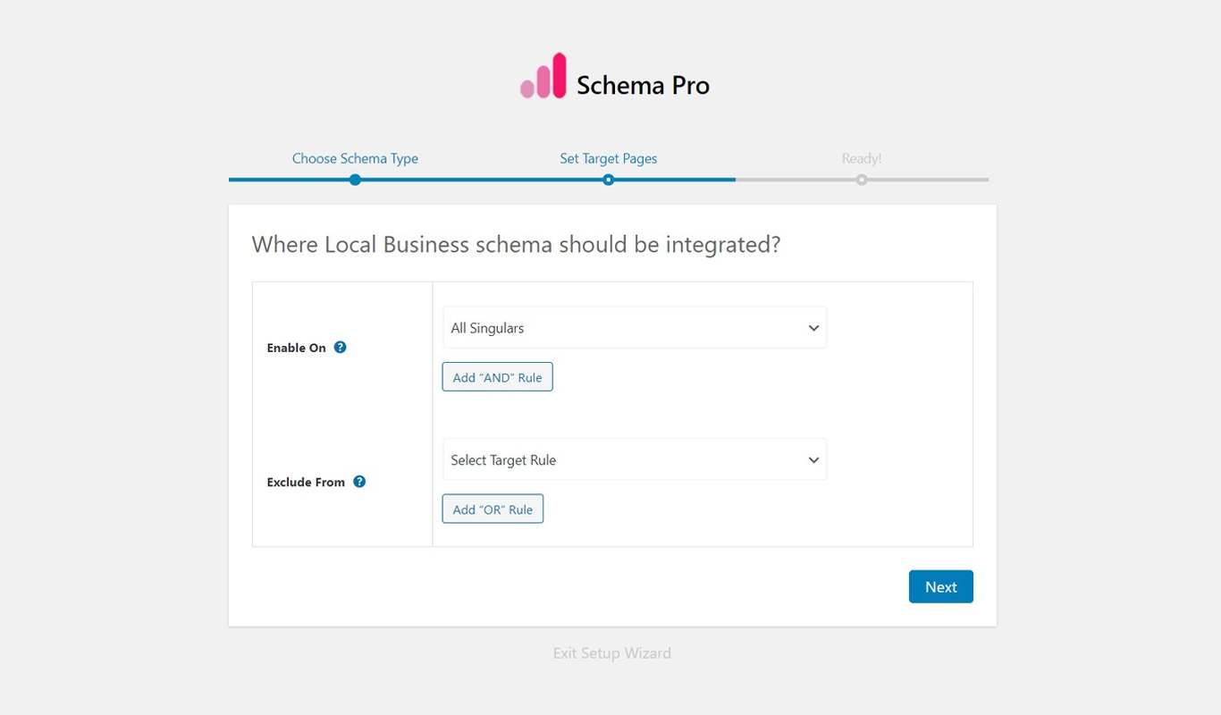The height and width of the screenshot is (715, 1221).
Task: Expand the Enable On rule selector chevron
Action: pos(813,327)
